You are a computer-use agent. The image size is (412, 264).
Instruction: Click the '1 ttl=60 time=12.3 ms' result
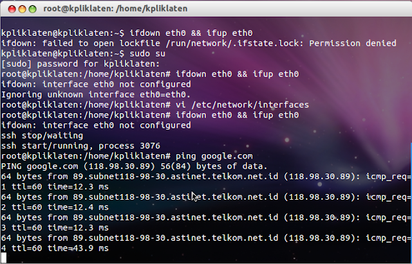(55, 187)
